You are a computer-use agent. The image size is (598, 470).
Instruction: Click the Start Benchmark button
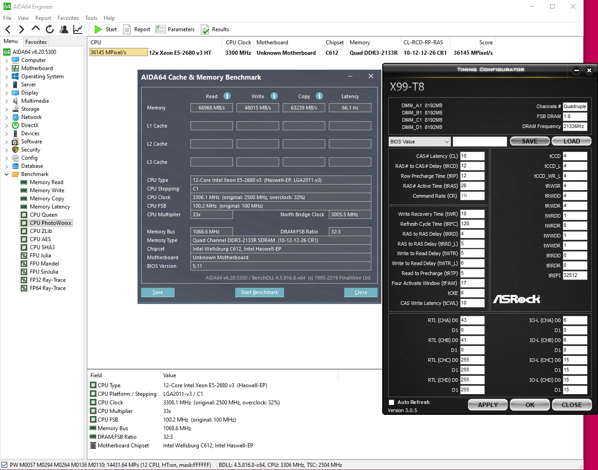259,292
